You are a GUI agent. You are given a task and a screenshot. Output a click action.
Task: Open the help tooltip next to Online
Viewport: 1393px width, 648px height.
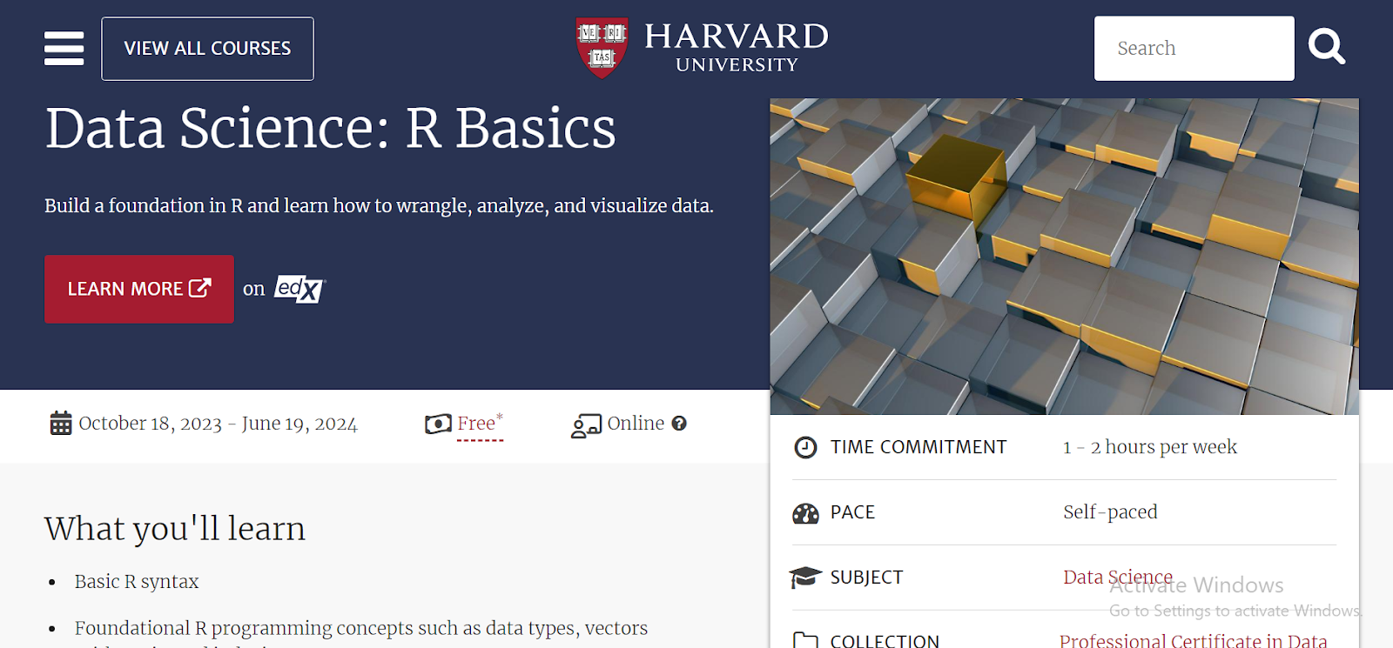tap(680, 424)
